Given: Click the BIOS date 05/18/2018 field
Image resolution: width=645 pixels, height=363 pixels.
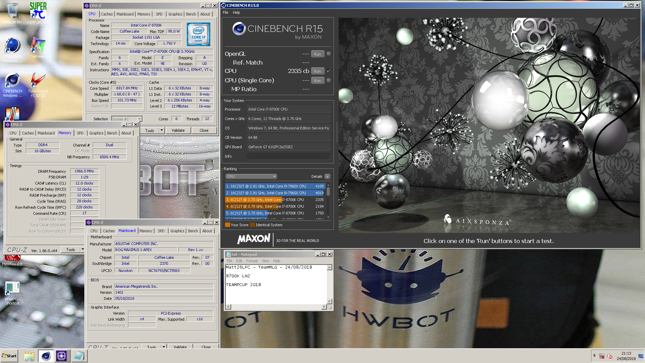Looking at the screenshot, I should (x=164, y=298).
